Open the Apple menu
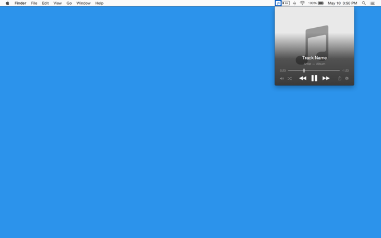This screenshot has width=381, height=238. (8, 3)
